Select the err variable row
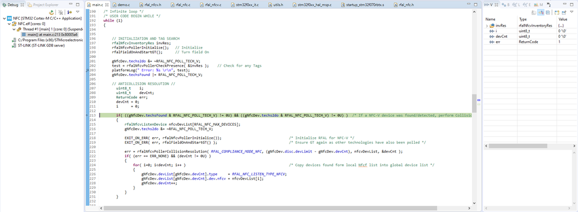Image resolution: width=578 pixels, height=212 pixels. pos(530,42)
